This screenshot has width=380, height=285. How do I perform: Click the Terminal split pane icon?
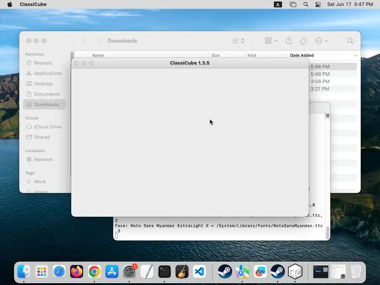point(327,116)
